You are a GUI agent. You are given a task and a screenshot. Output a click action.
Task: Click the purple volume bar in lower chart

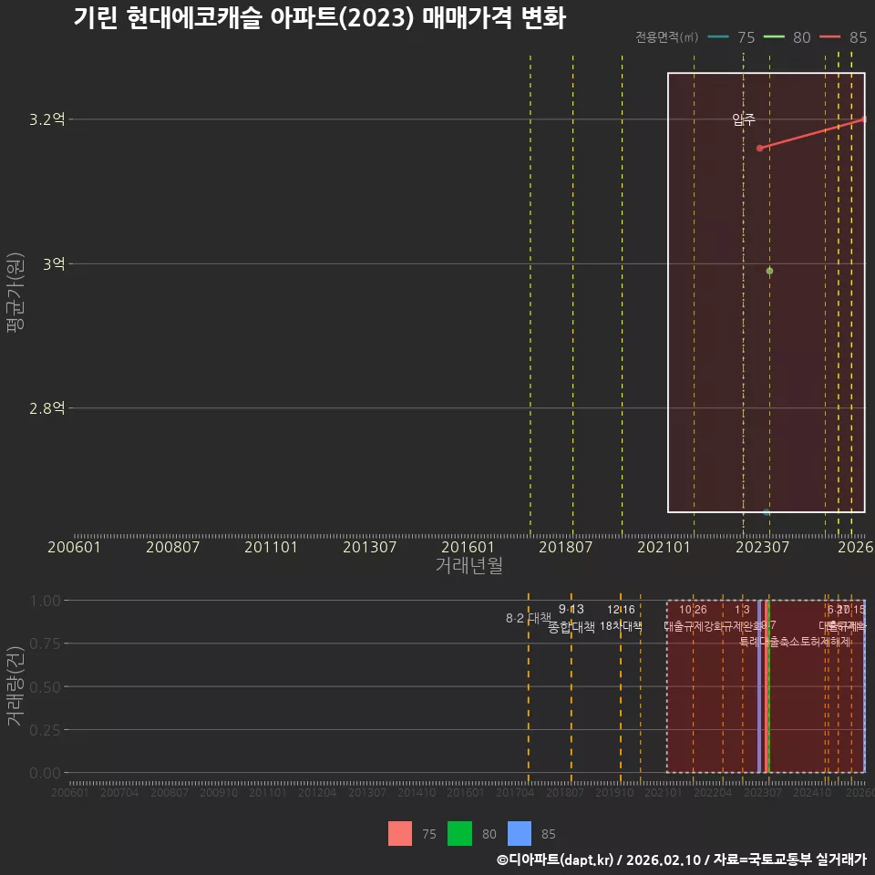click(759, 686)
